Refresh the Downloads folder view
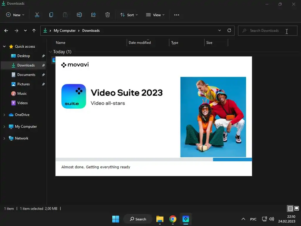Screen dimensions: 301x226 229,30
